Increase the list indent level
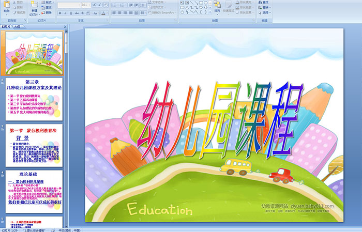This screenshot has height=232, width=362. point(136,5)
